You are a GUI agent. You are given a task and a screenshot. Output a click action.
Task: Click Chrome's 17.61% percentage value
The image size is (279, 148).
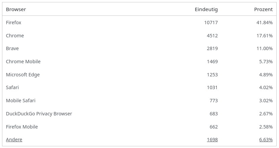point(264,36)
